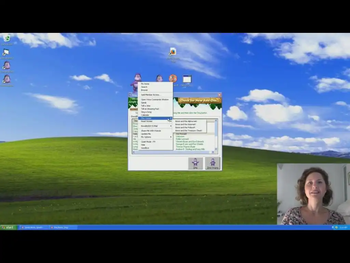Choose Speak from the context menu
Viewport: 350px width, 263px height.
click(156, 103)
